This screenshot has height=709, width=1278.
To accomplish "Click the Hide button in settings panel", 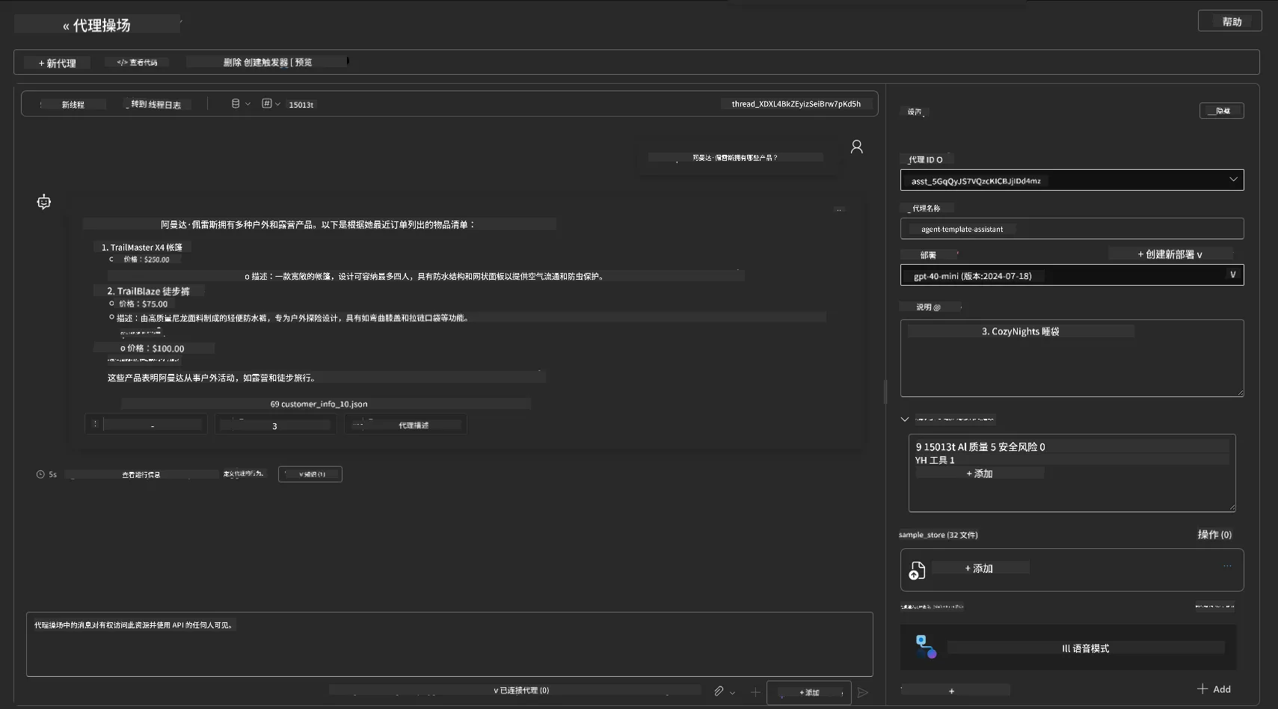I will point(1221,111).
